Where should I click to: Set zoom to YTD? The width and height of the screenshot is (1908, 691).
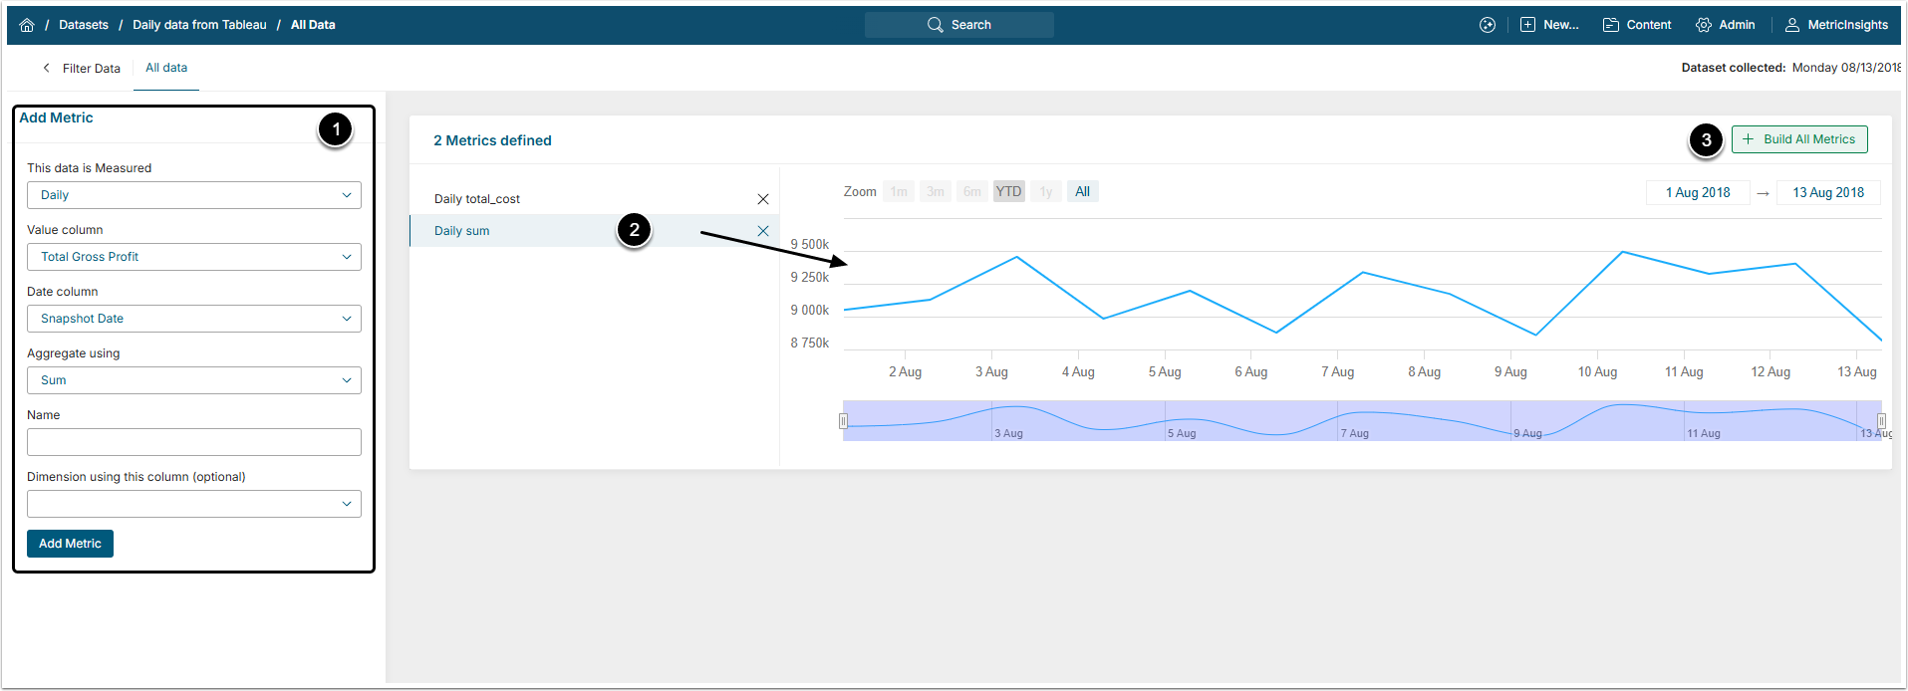point(1009,191)
